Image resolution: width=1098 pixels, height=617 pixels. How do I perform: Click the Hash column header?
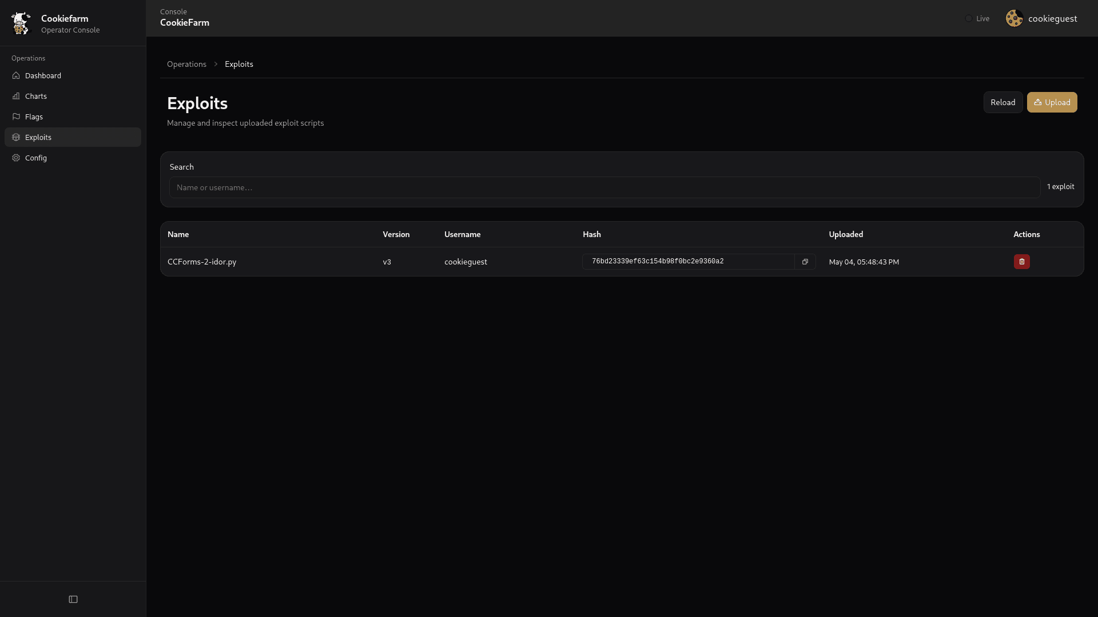coord(591,234)
